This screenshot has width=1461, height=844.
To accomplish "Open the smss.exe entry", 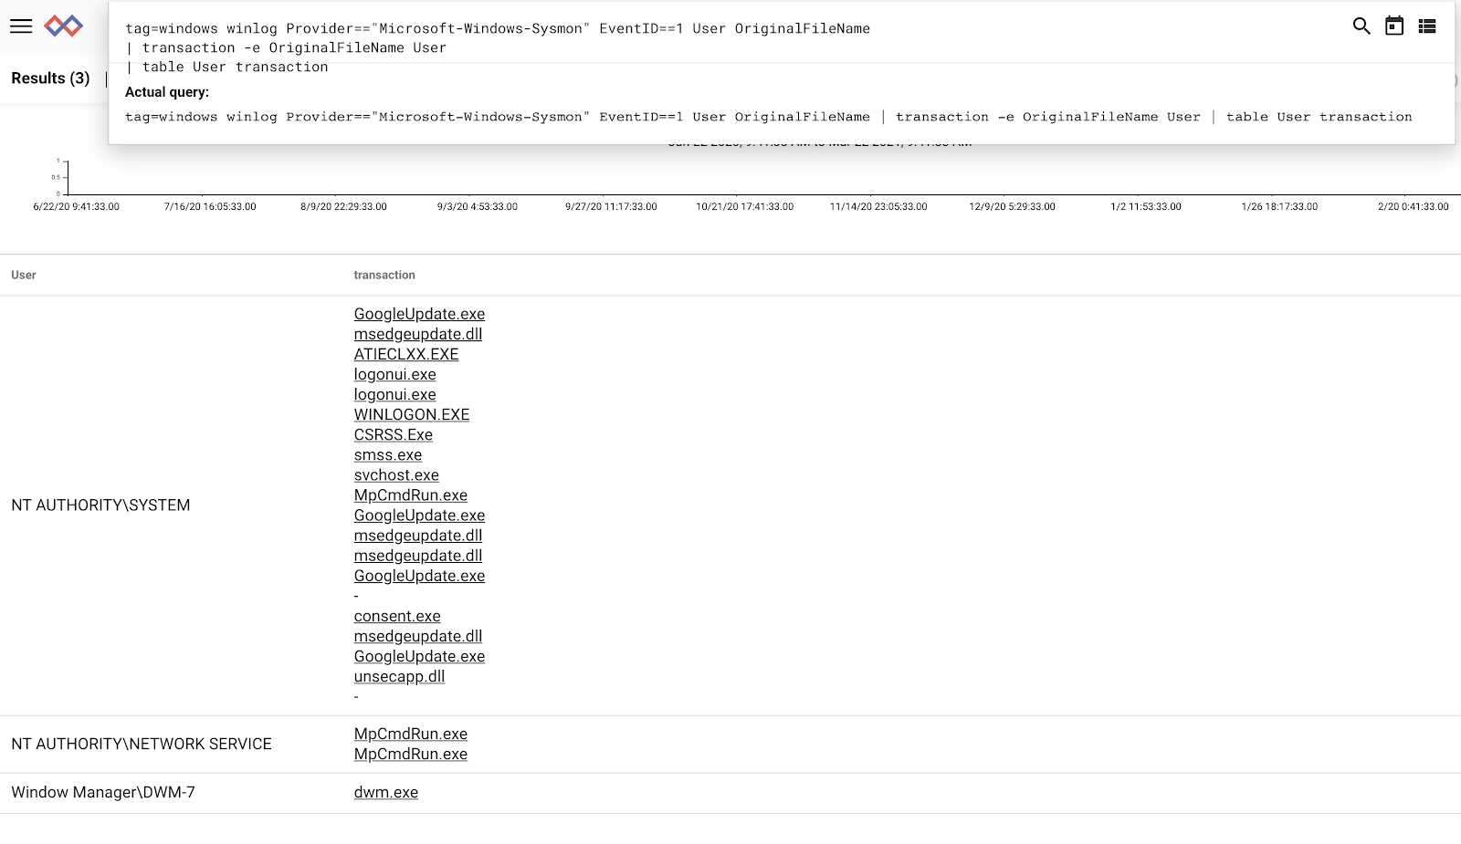I will (388, 454).
